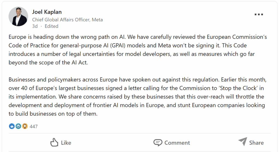Open Joel Kaplan's profile photo
Viewport: 279px width, 152px height.
[x=18, y=17]
